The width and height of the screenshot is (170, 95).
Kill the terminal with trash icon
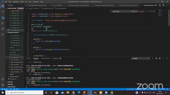pyautogui.click(x=160, y=58)
